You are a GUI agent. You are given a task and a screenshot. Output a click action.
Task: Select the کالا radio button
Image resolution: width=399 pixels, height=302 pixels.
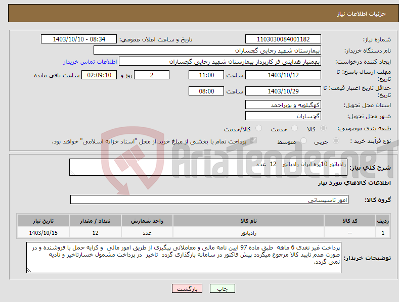[x=323, y=128]
